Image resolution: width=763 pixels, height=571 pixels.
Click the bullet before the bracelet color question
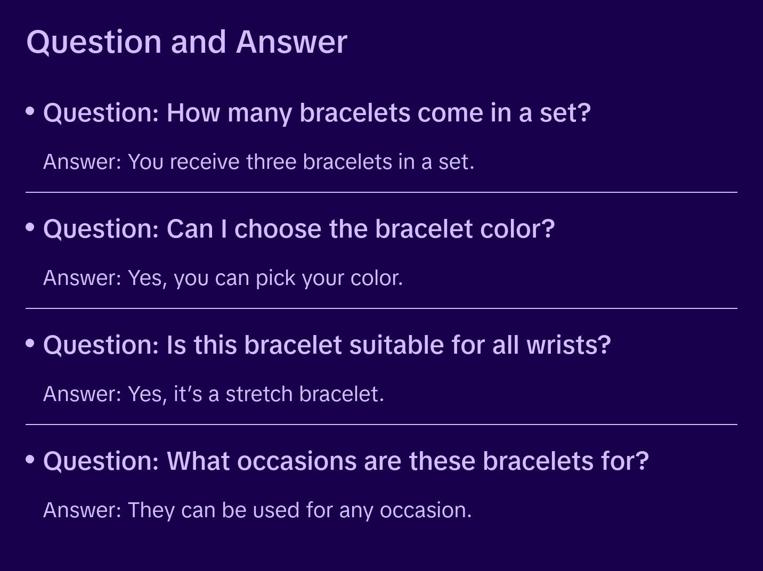pos(30,227)
